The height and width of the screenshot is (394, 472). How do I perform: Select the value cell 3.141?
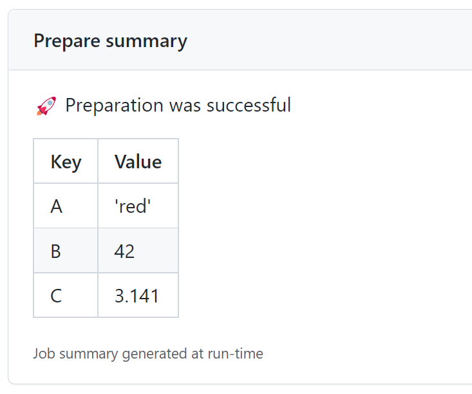click(x=138, y=295)
